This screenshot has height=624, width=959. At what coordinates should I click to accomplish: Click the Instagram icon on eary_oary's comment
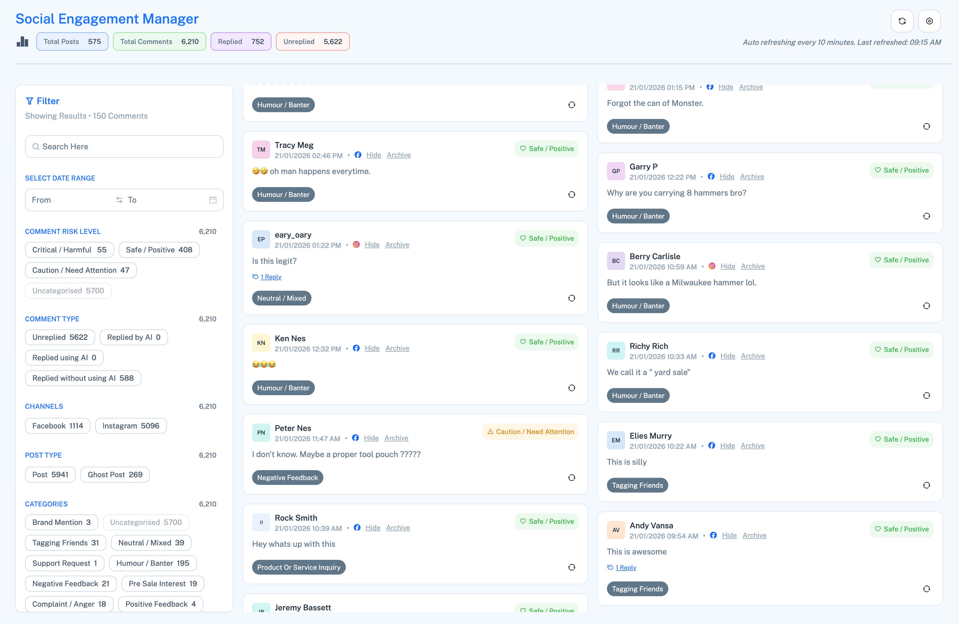(x=356, y=244)
